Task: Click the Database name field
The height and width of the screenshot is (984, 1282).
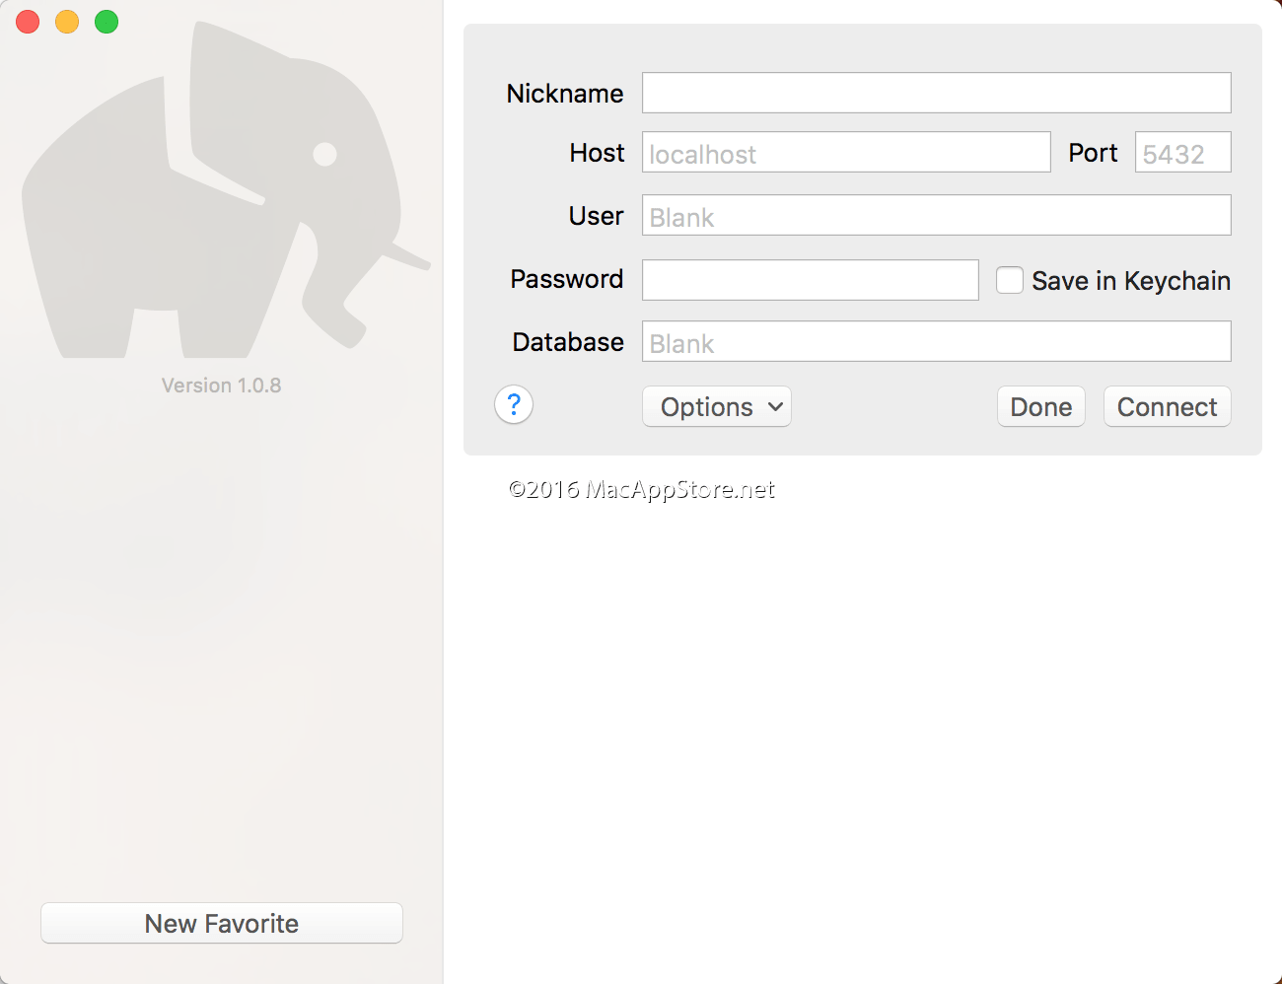Action: (x=936, y=342)
